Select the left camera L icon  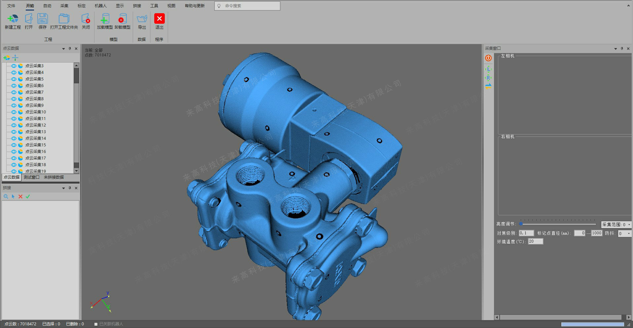(488, 69)
